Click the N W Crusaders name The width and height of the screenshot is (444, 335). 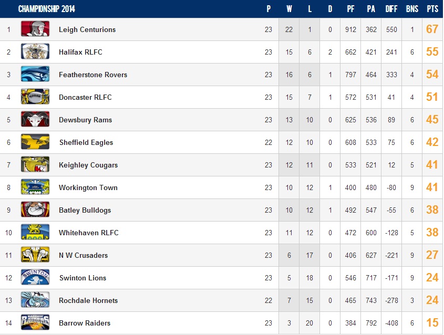83,255
